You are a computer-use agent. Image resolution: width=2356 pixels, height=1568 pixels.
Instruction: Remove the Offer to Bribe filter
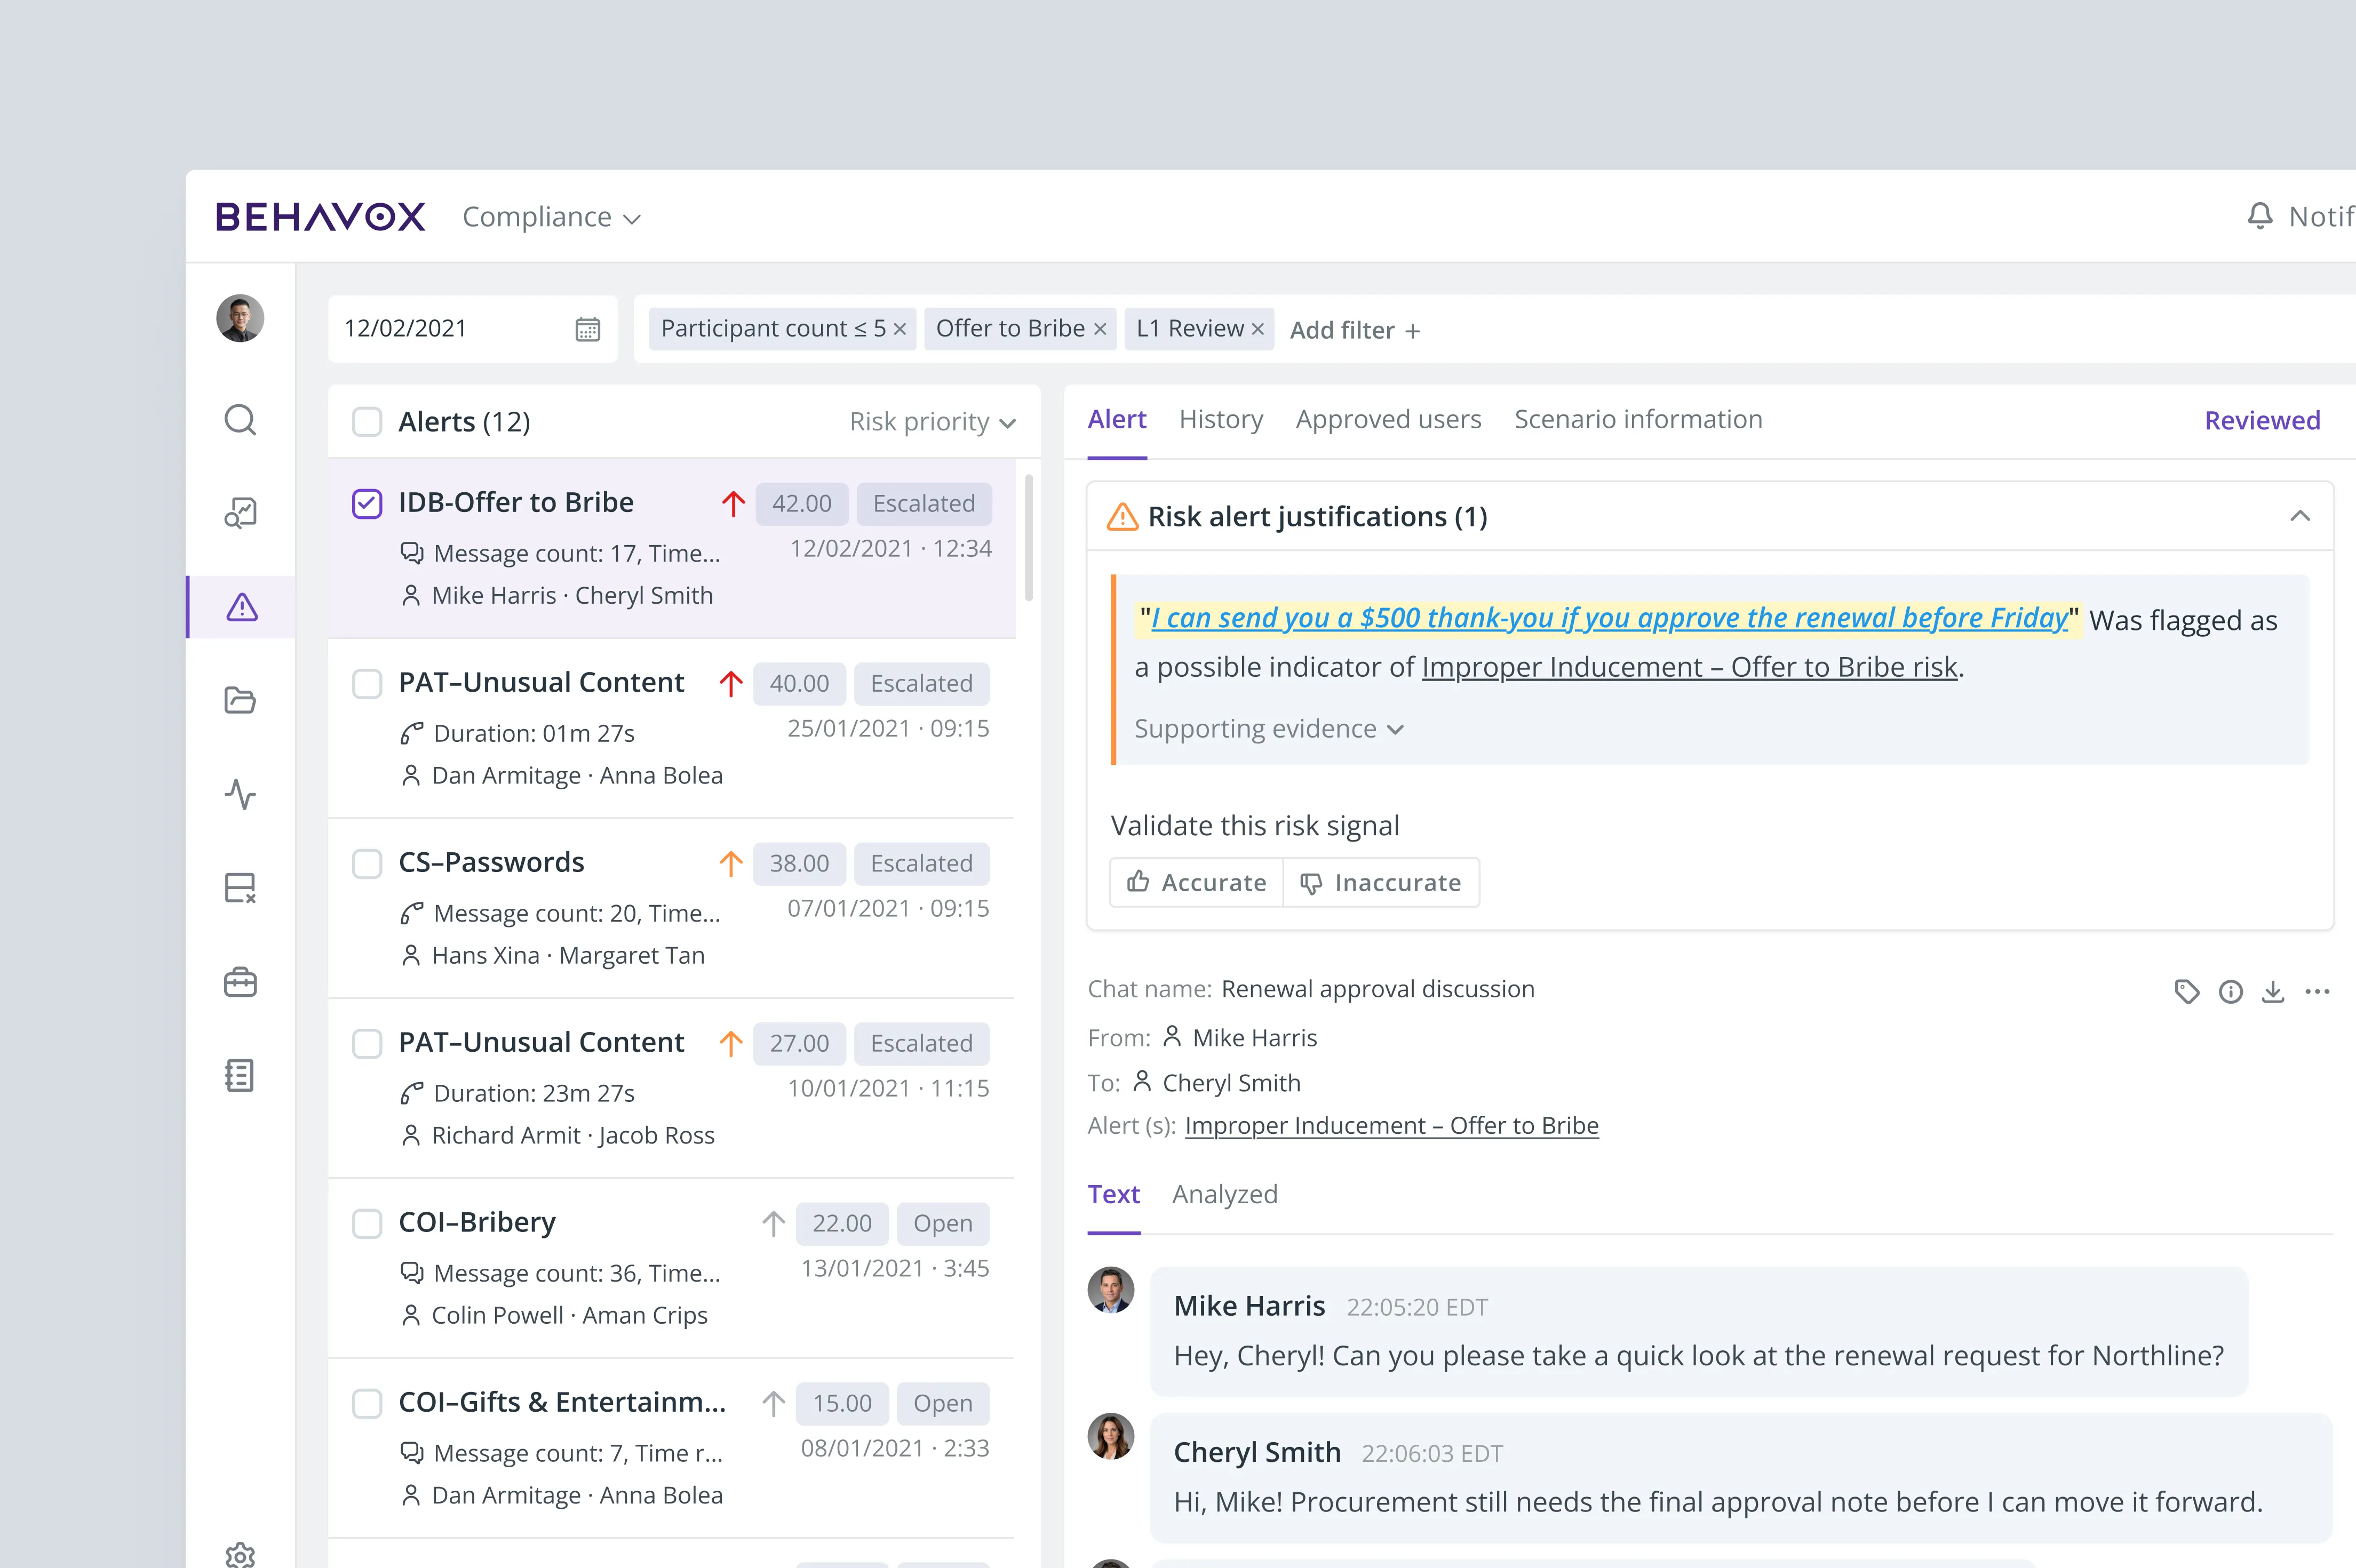click(1100, 329)
